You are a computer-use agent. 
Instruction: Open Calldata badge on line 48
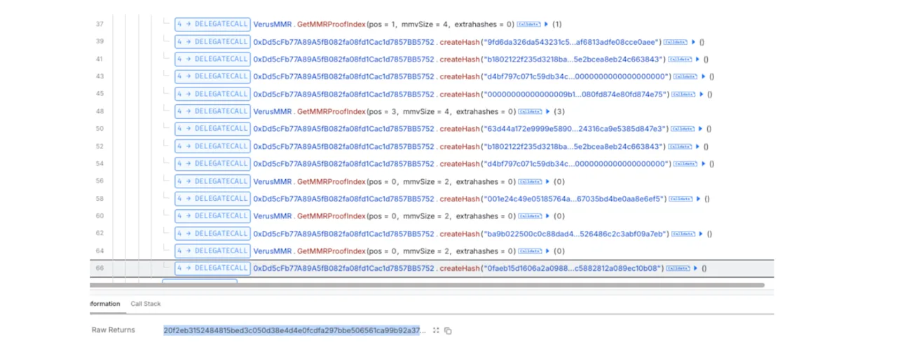point(530,111)
